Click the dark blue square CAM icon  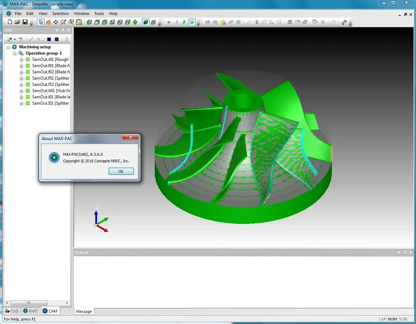[49, 39]
